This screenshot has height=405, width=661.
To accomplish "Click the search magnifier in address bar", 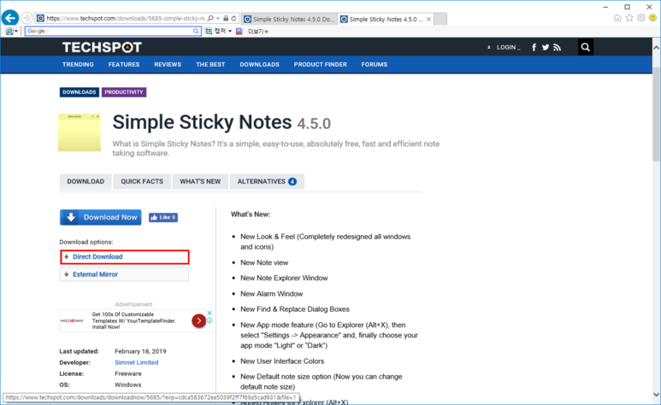I will 210,19.
